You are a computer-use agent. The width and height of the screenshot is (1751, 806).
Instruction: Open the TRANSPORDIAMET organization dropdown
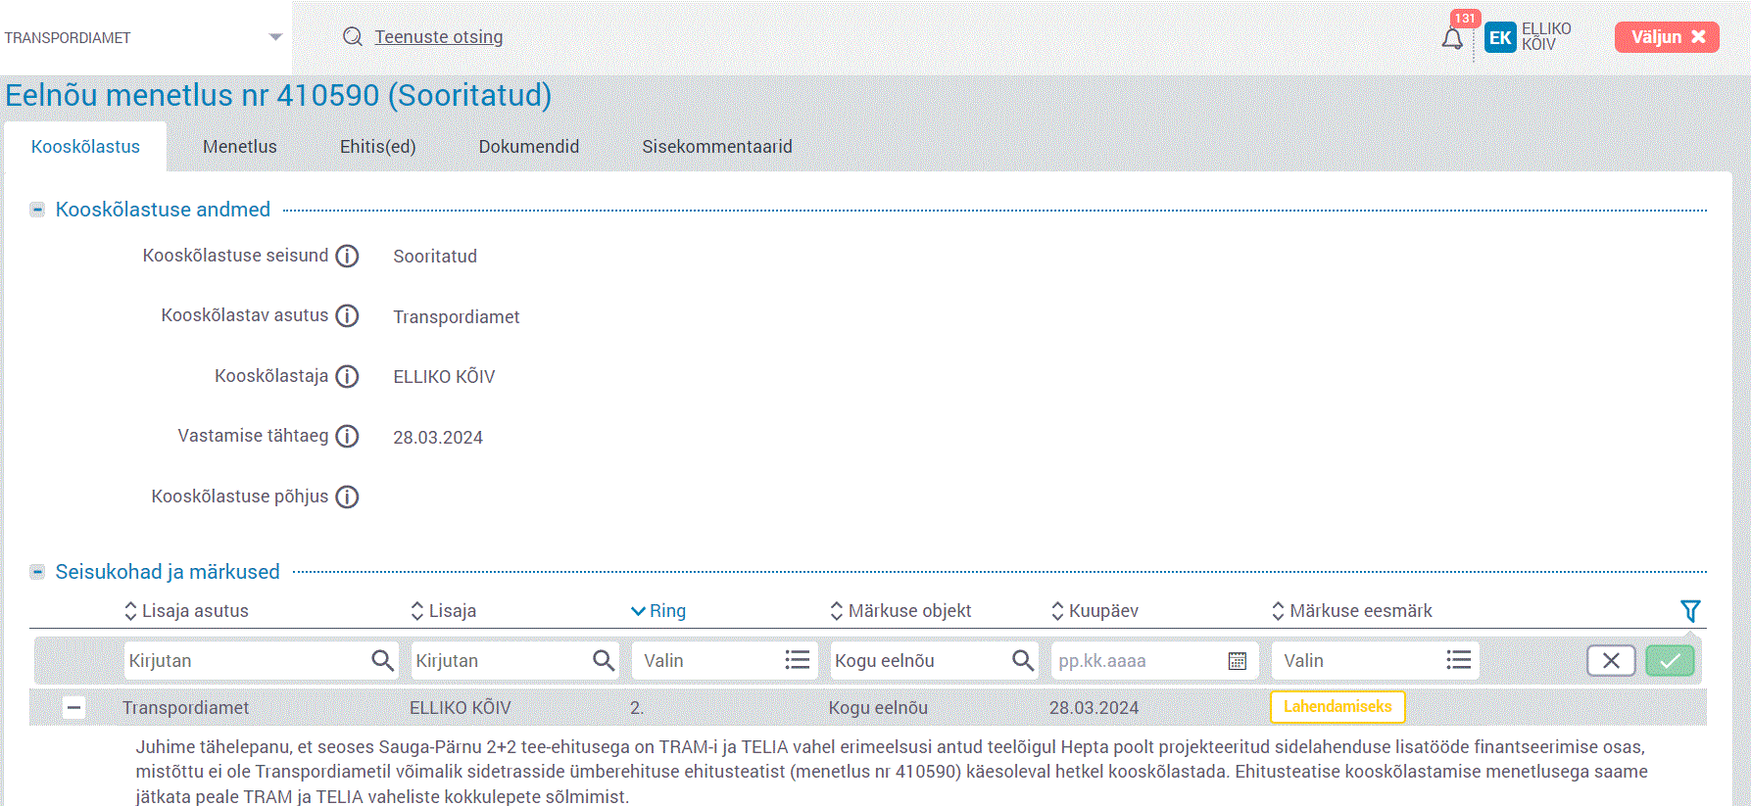point(145,37)
